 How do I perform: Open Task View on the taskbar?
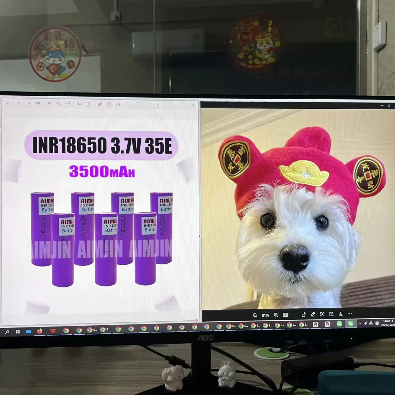point(18,332)
